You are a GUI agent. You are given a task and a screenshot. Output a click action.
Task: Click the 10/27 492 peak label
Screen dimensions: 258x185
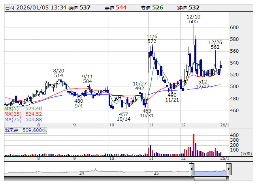(x=140, y=86)
